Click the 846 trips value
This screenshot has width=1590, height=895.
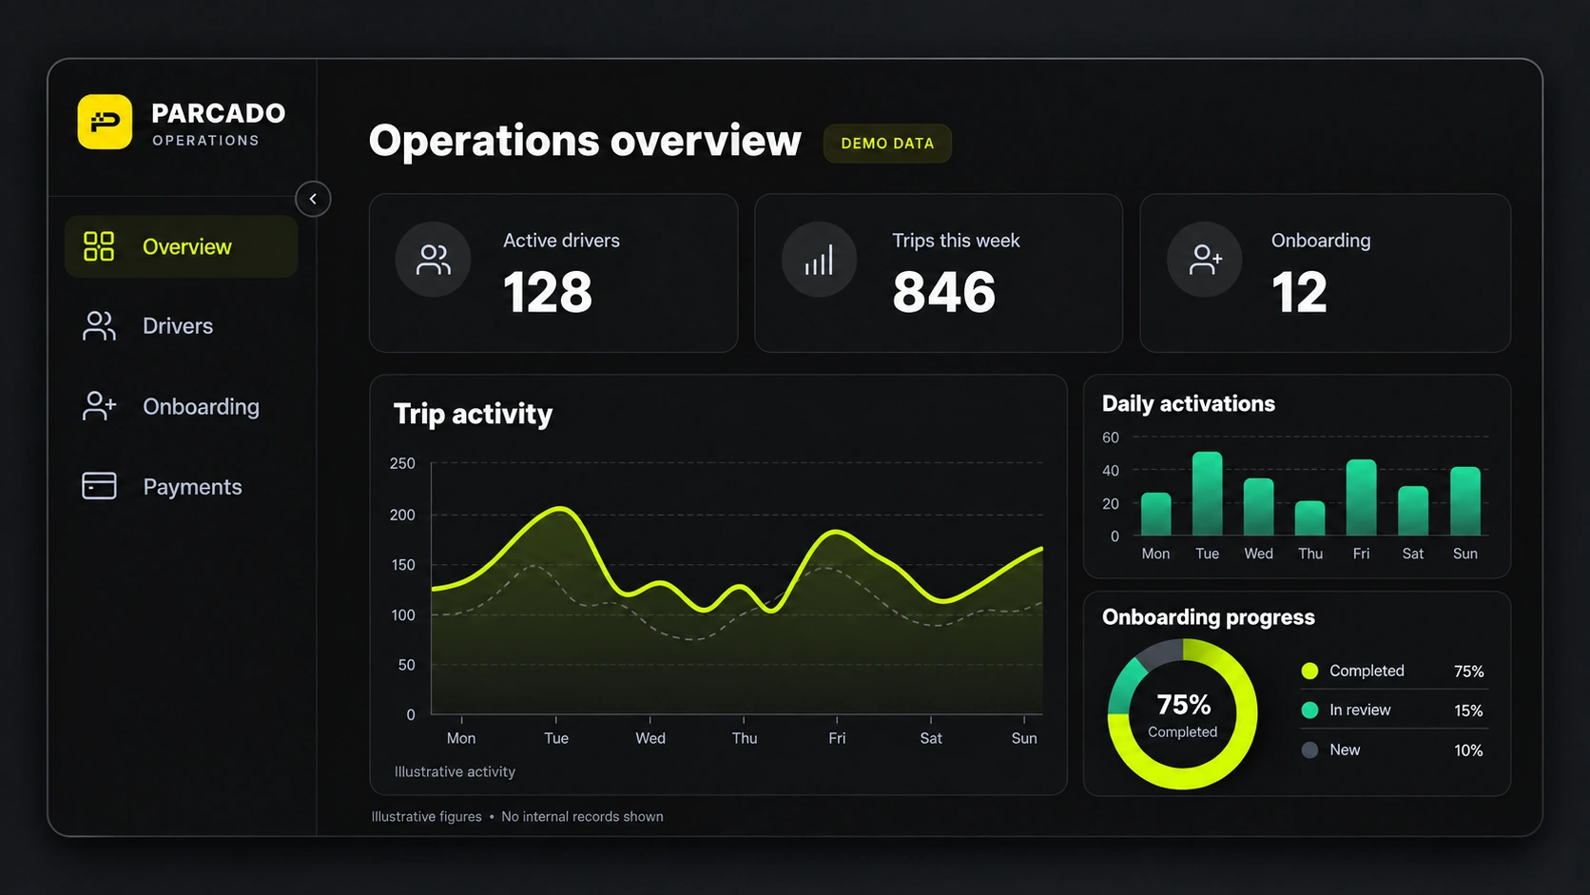tap(943, 292)
